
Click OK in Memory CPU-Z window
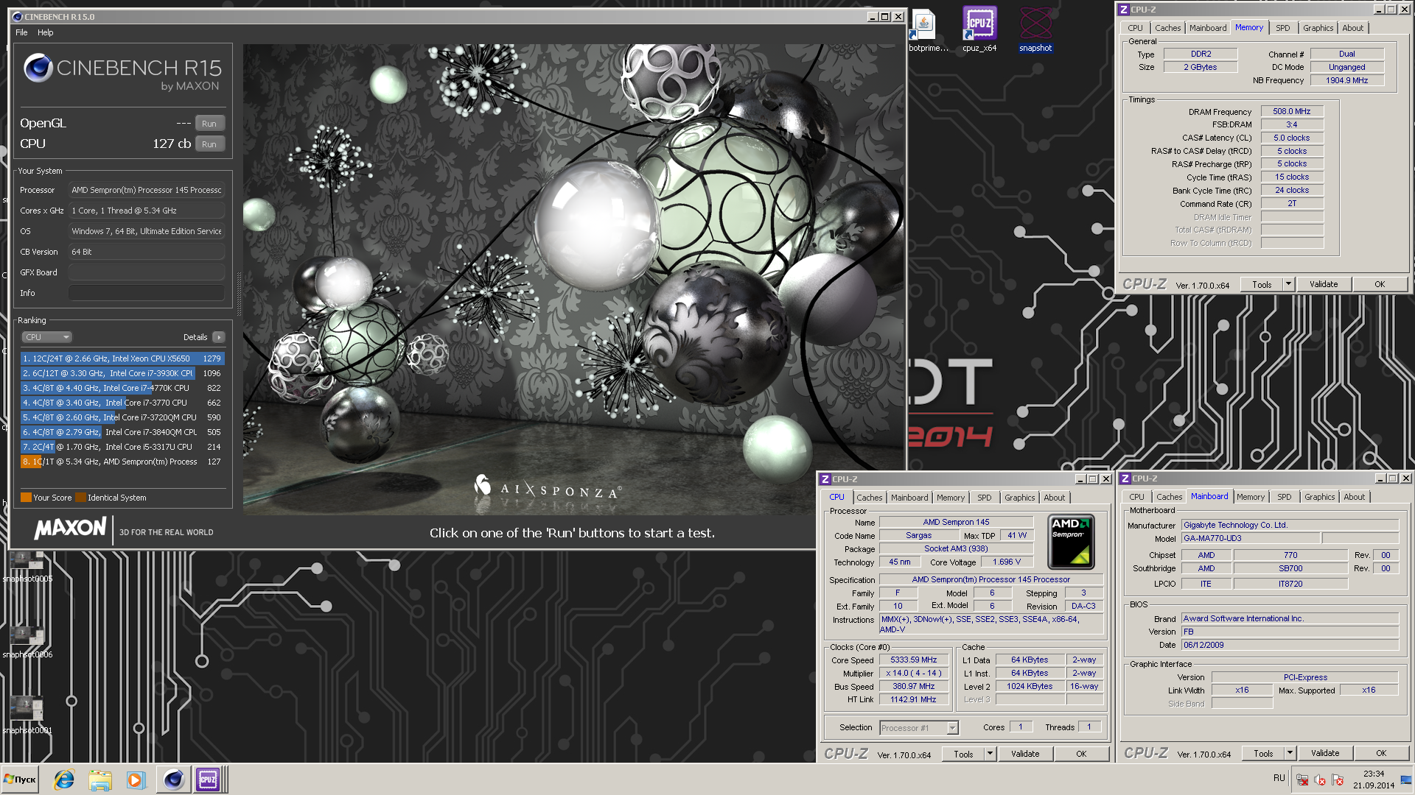point(1380,284)
